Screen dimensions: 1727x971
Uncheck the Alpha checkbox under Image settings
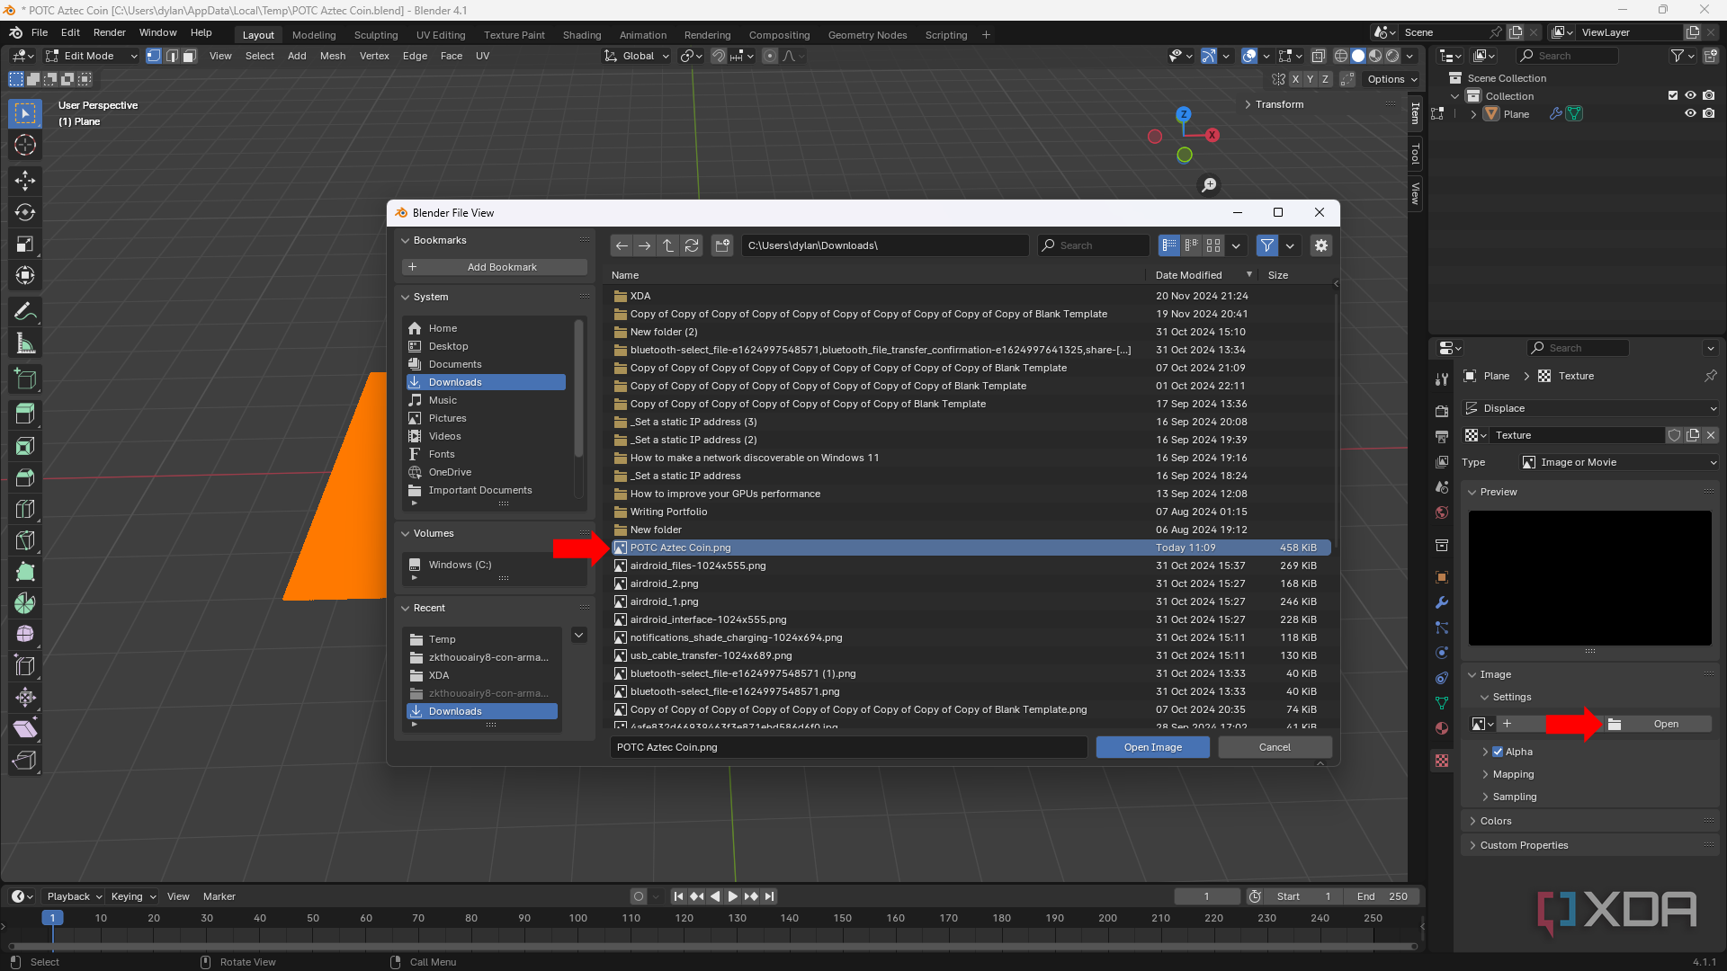1498,752
